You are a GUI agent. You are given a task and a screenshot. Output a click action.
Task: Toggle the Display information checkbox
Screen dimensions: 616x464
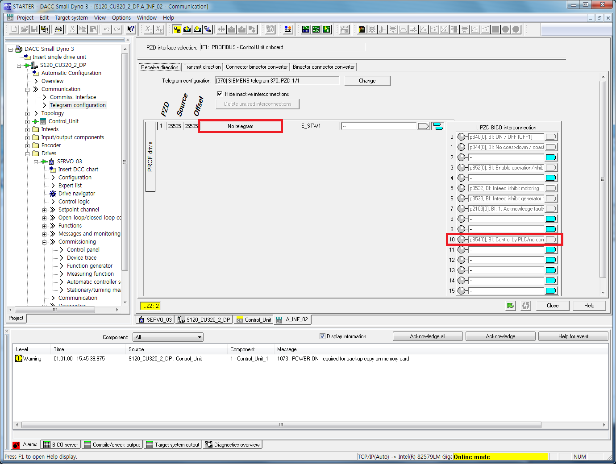[322, 336]
